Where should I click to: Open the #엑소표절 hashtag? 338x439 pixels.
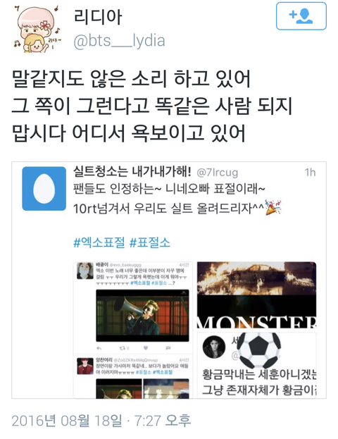[x=99, y=242]
